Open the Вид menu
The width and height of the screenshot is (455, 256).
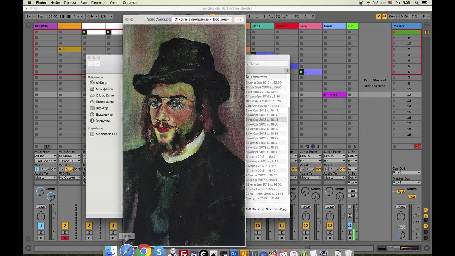[x=84, y=2]
